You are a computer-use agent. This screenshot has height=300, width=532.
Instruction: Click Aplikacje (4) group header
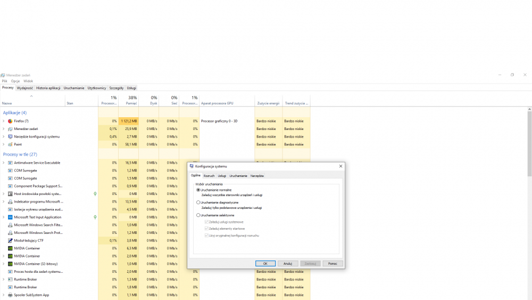point(14,113)
